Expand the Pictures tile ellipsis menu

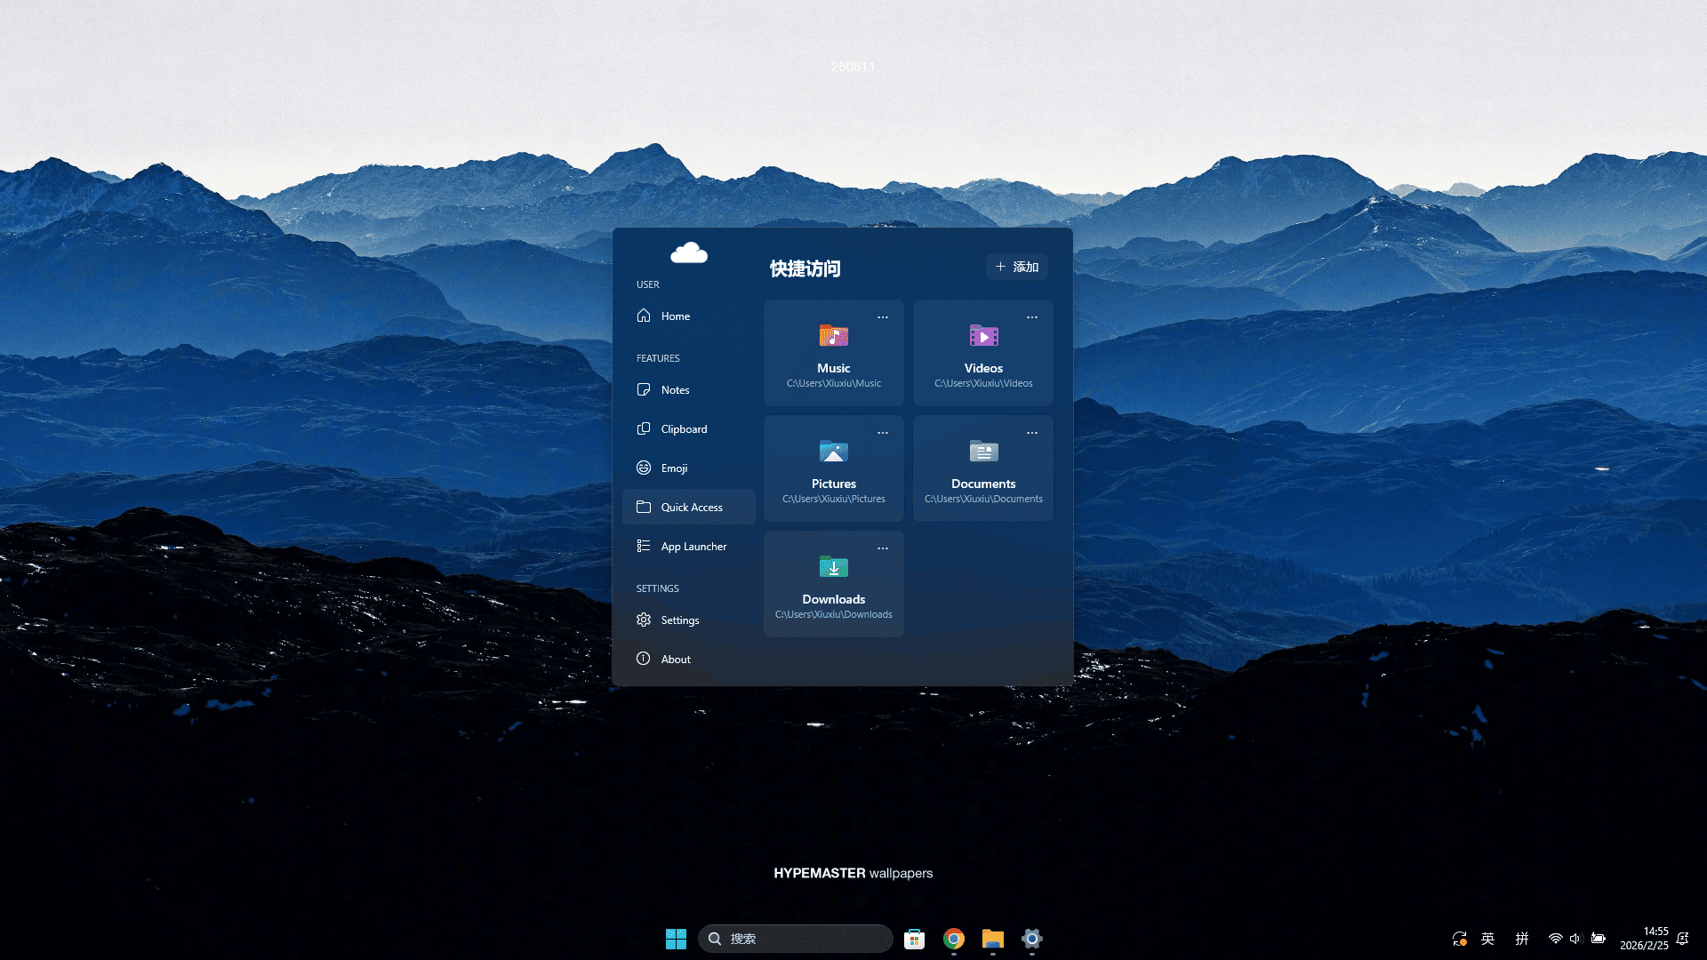tap(882, 433)
